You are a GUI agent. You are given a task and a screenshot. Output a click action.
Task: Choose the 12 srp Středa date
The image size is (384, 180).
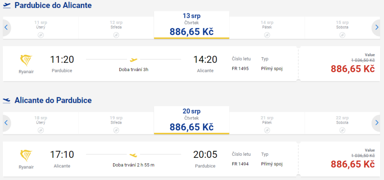coord(116,28)
